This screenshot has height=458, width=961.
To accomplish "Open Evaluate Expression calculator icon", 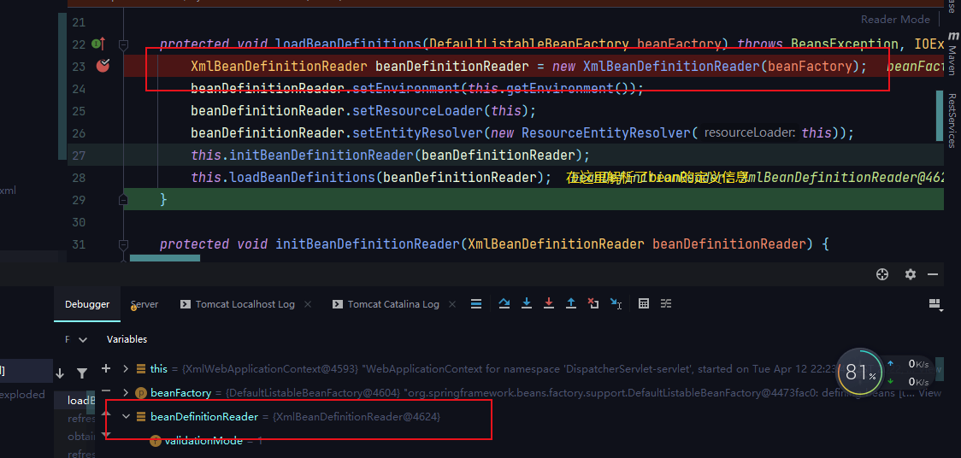I will (x=644, y=303).
